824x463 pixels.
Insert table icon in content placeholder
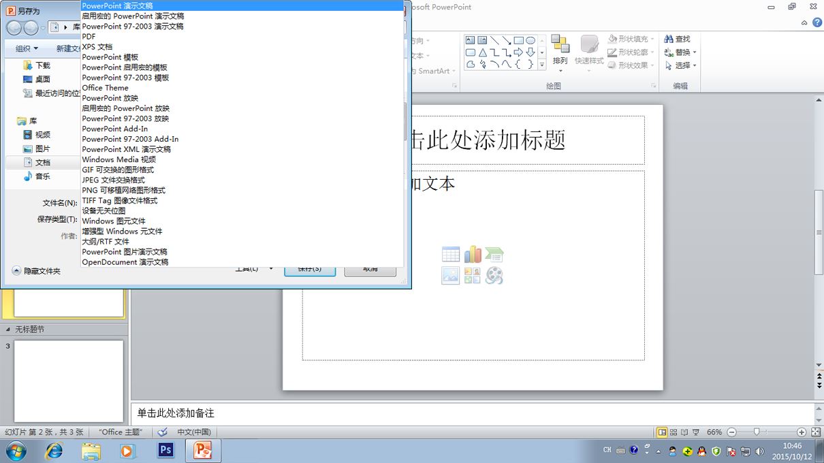(x=451, y=255)
